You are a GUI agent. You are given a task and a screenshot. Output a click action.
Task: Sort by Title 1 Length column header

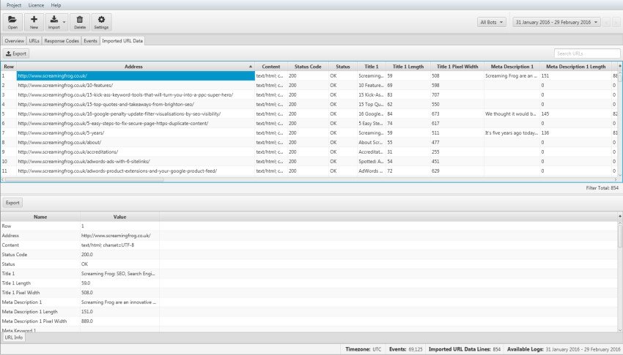[408, 67]
